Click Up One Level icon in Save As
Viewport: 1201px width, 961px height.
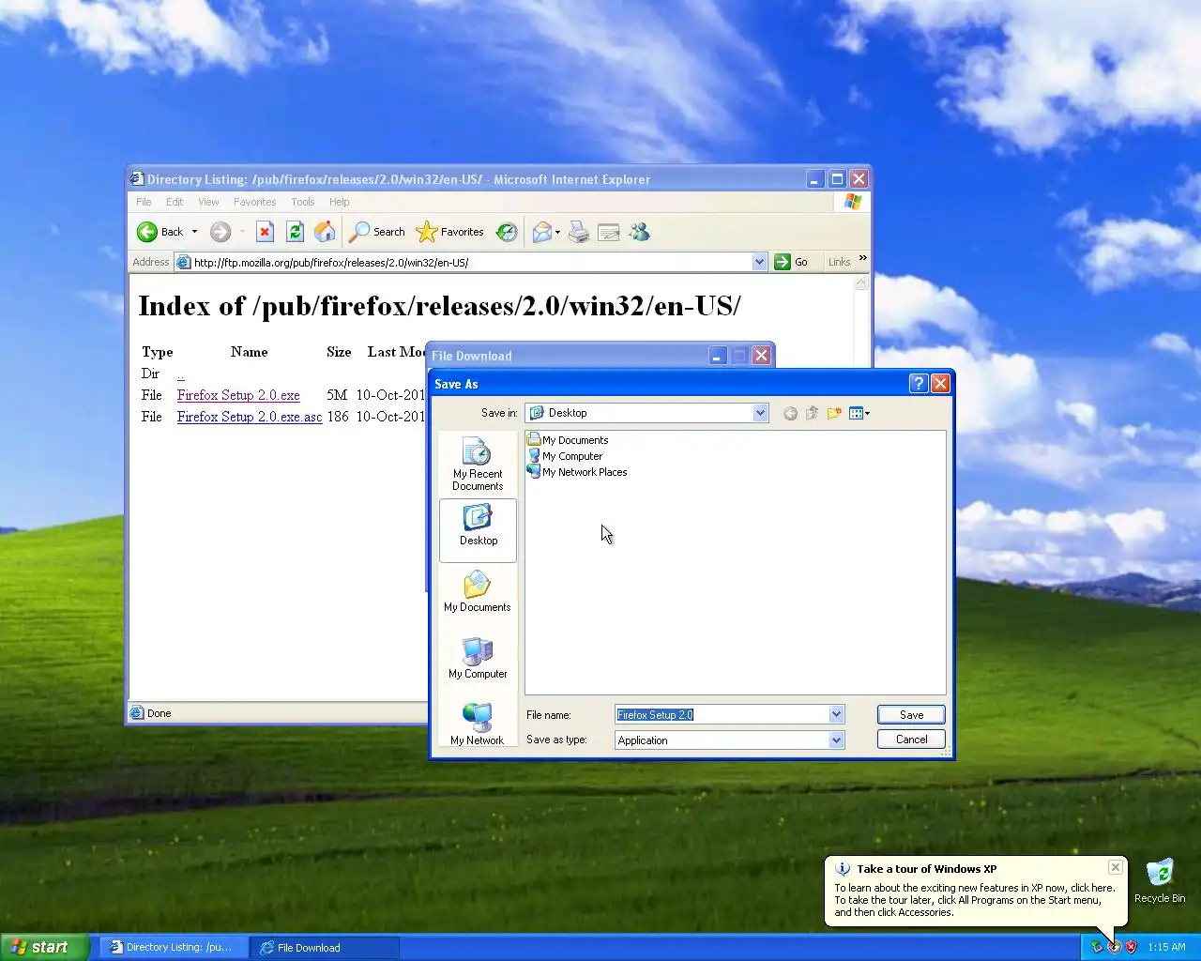click(x=812, y=413)
